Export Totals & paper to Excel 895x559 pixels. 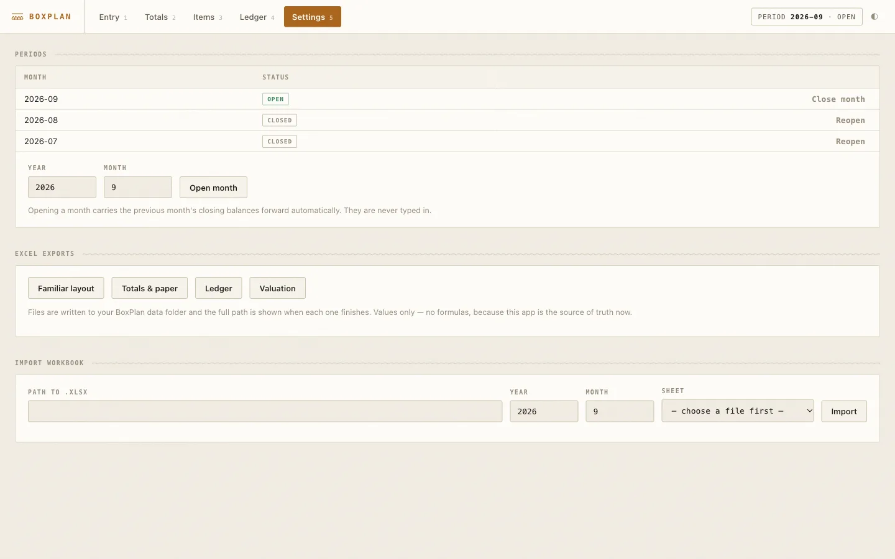[150, 288]
